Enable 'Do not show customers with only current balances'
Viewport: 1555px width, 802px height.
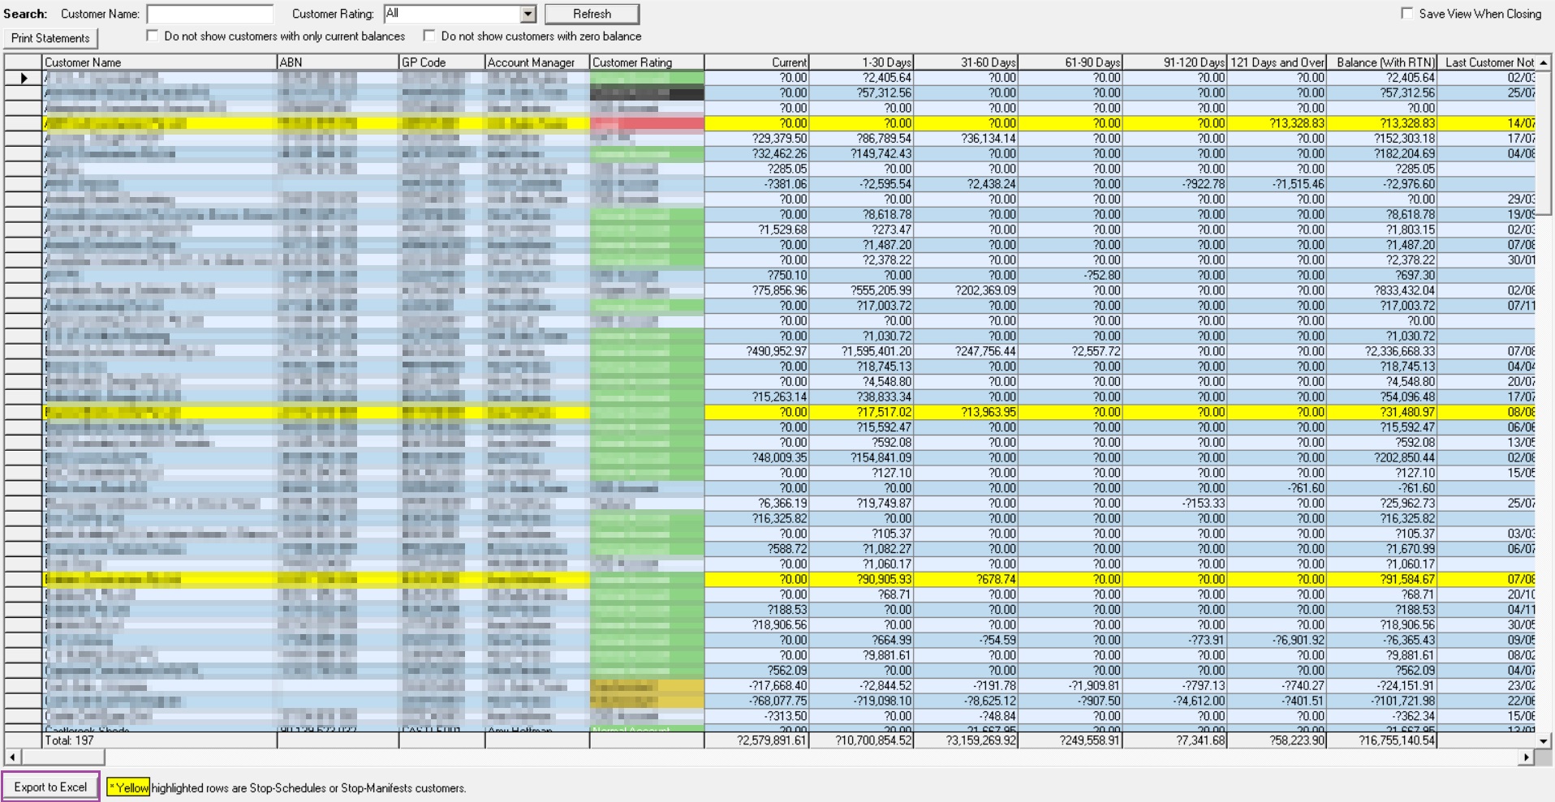[x=153, y=36]
